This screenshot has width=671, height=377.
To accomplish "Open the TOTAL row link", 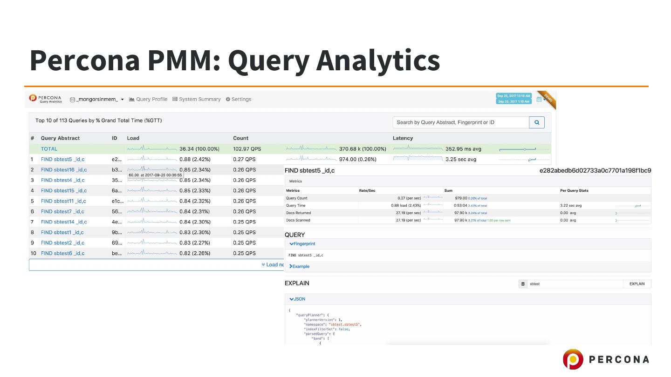I will pos(49,149).
